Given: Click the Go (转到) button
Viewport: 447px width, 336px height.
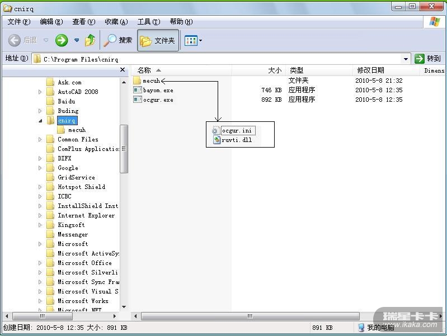Looking at the screenshot, I should click(427, 59).
